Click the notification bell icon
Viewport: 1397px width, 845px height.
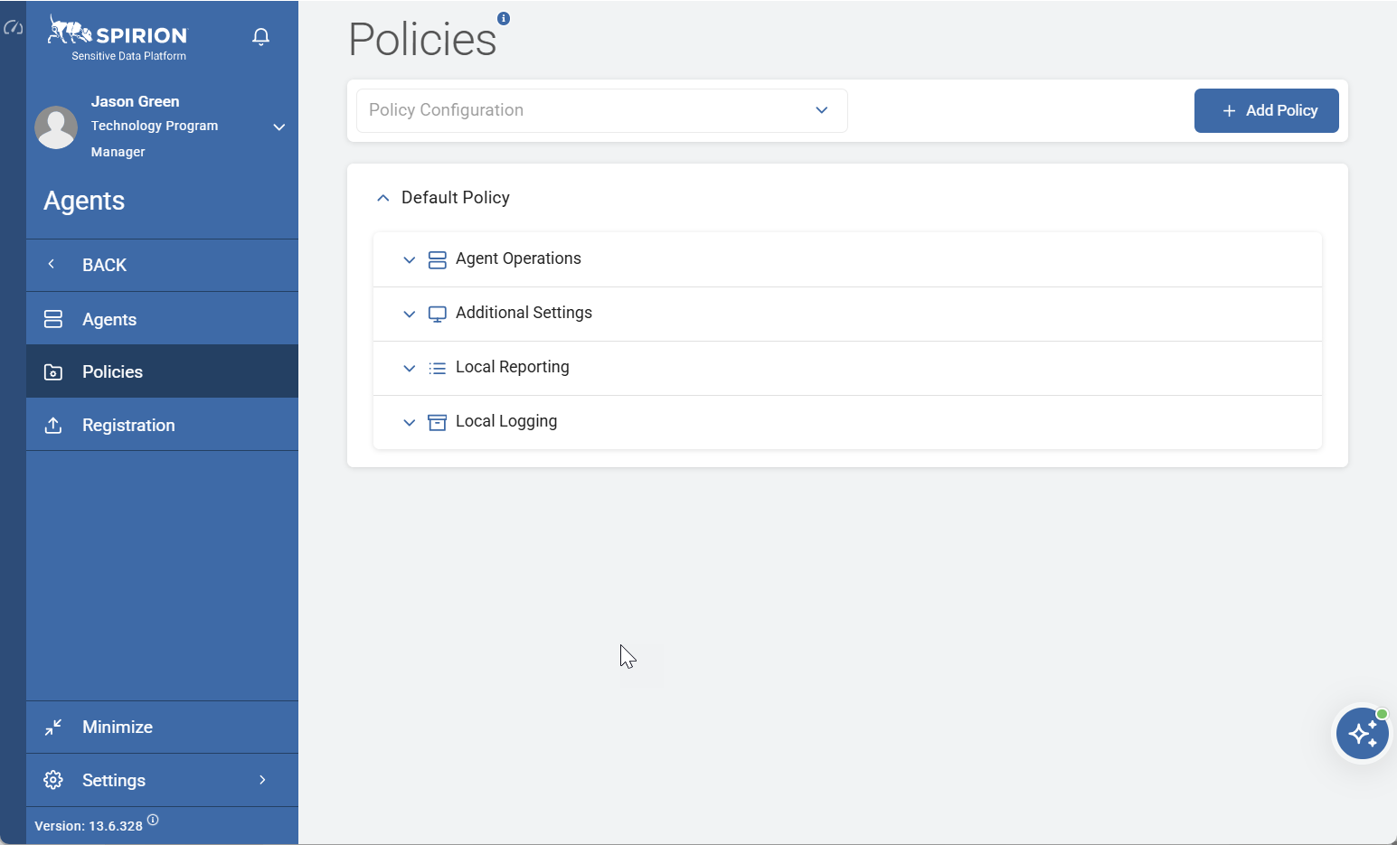tap(260, 37)
